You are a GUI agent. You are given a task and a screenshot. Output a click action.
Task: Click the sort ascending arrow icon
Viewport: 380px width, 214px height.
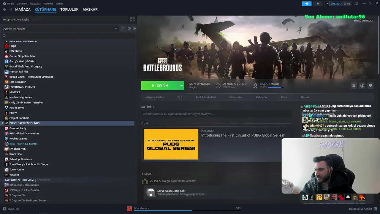point(123,29)
